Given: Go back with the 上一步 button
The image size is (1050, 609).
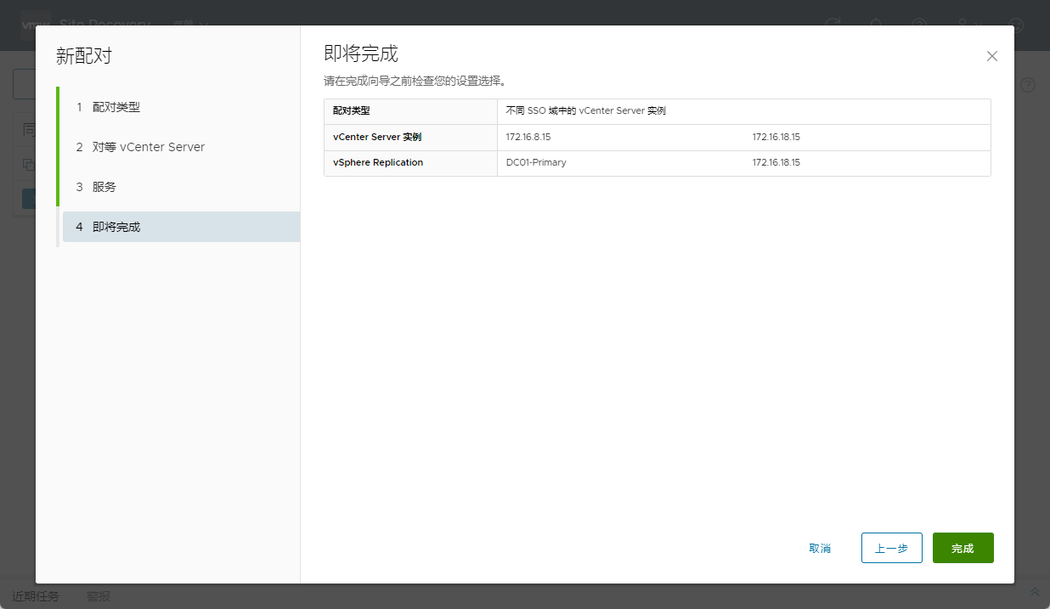Looking at the screenshot, I should (x=891, y=549).
